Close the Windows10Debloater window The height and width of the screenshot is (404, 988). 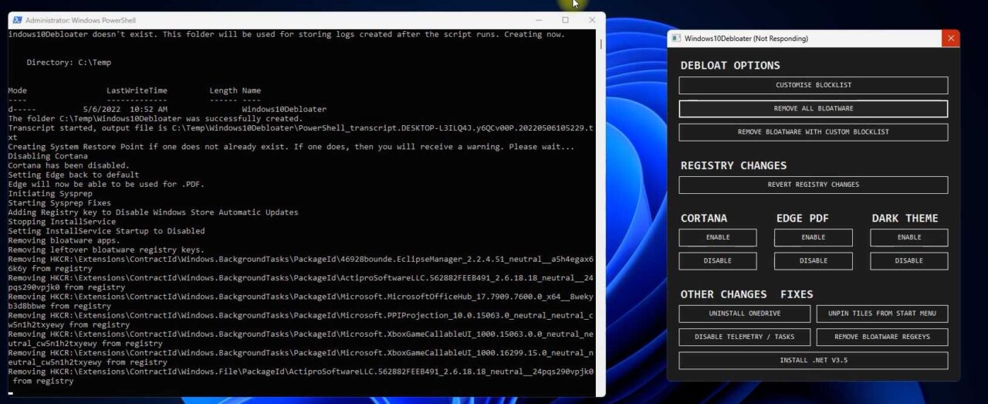pyautogui.click(x=951, y=38)
